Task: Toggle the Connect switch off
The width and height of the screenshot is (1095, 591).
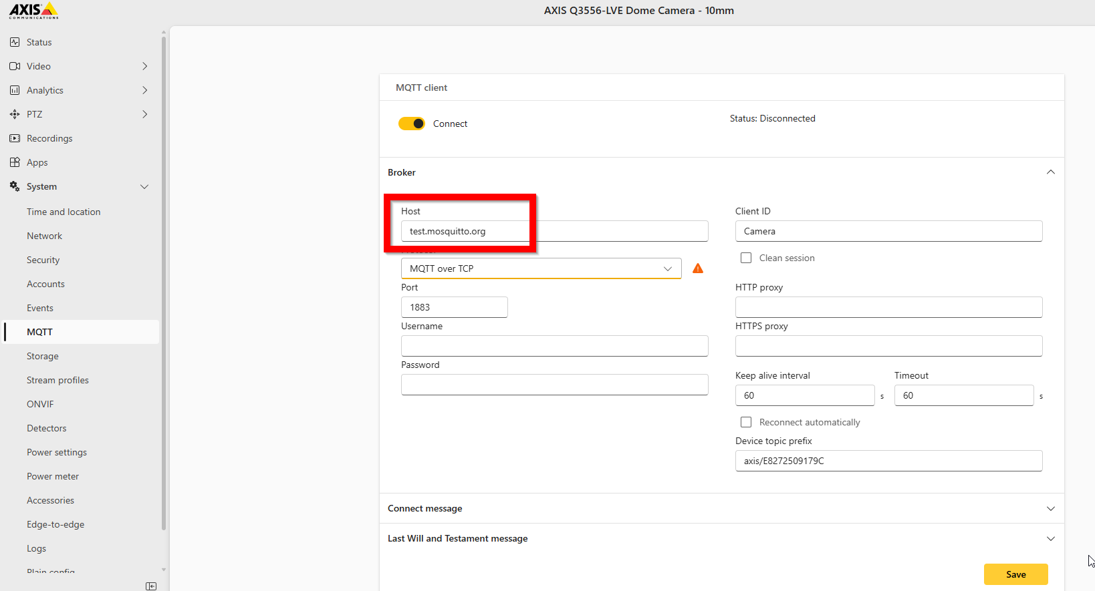Action: 412,124
